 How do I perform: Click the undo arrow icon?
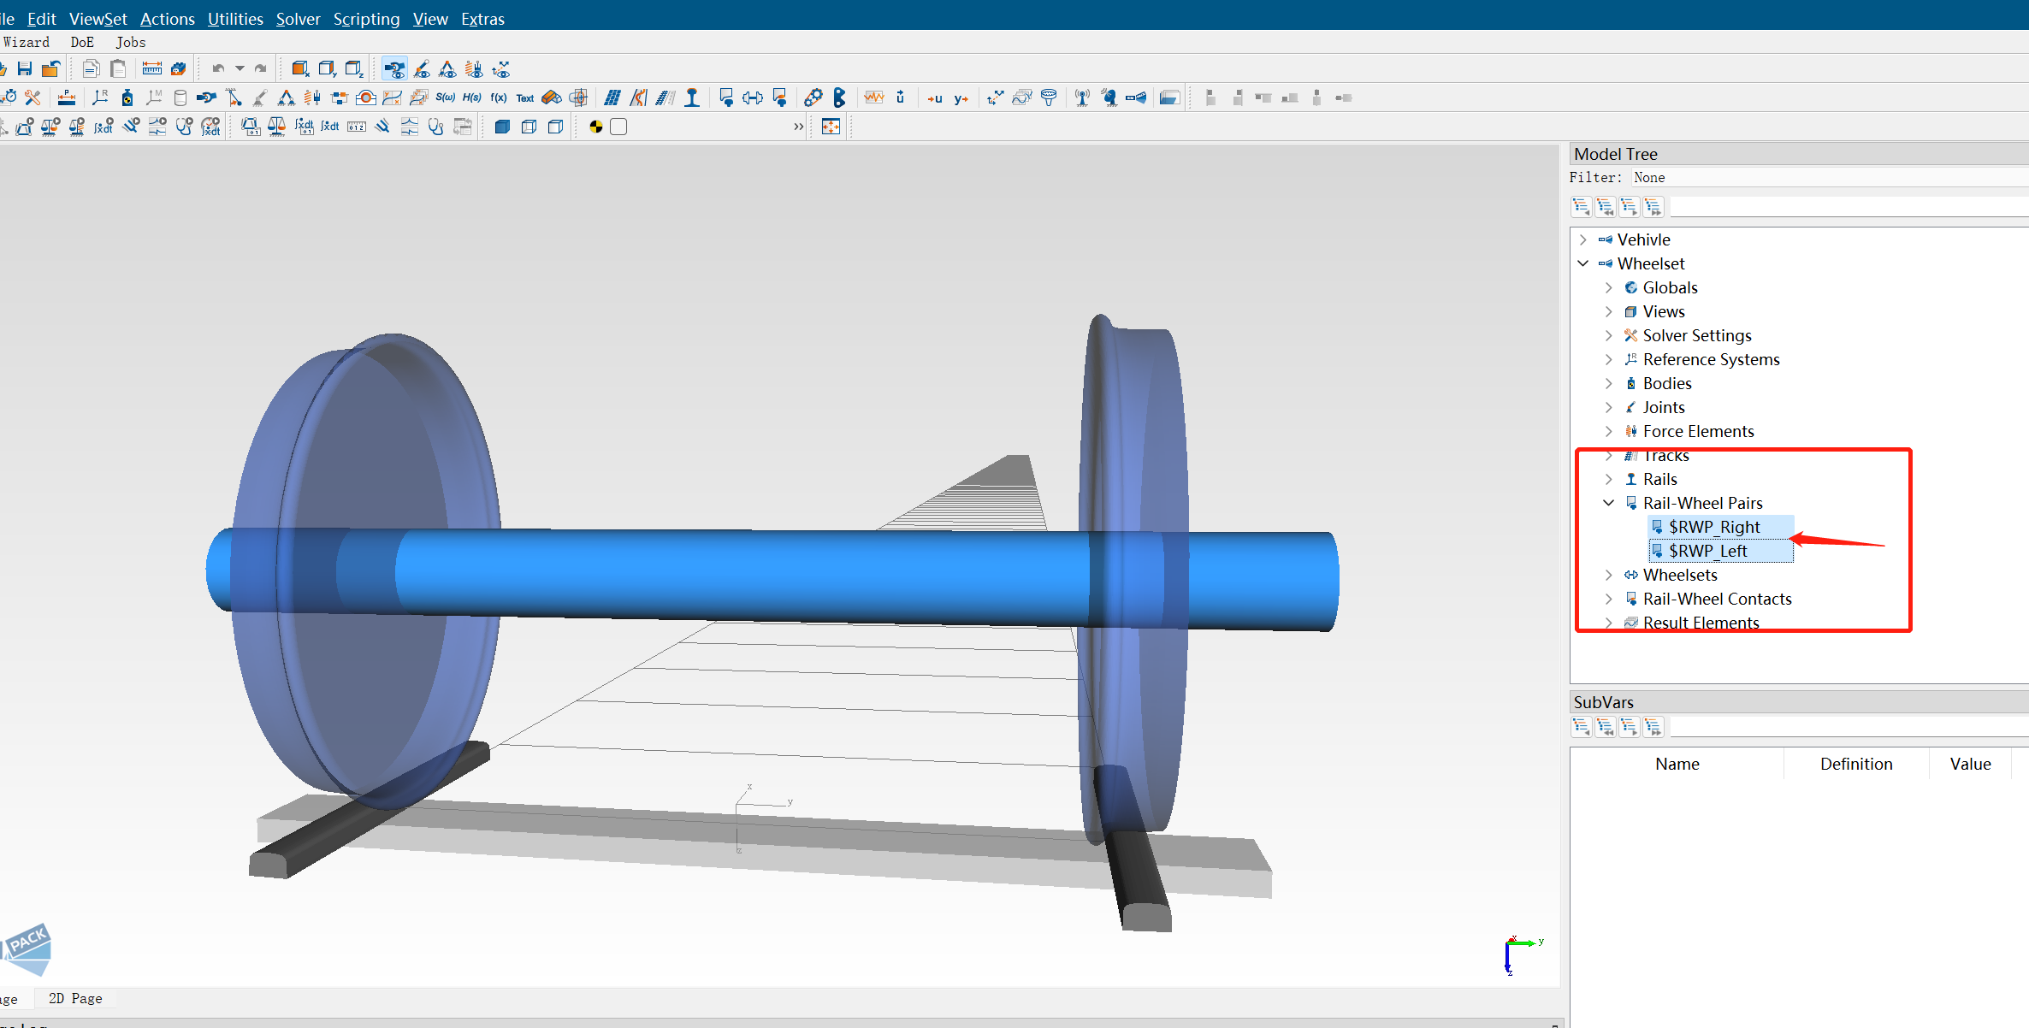pos(218,68)
